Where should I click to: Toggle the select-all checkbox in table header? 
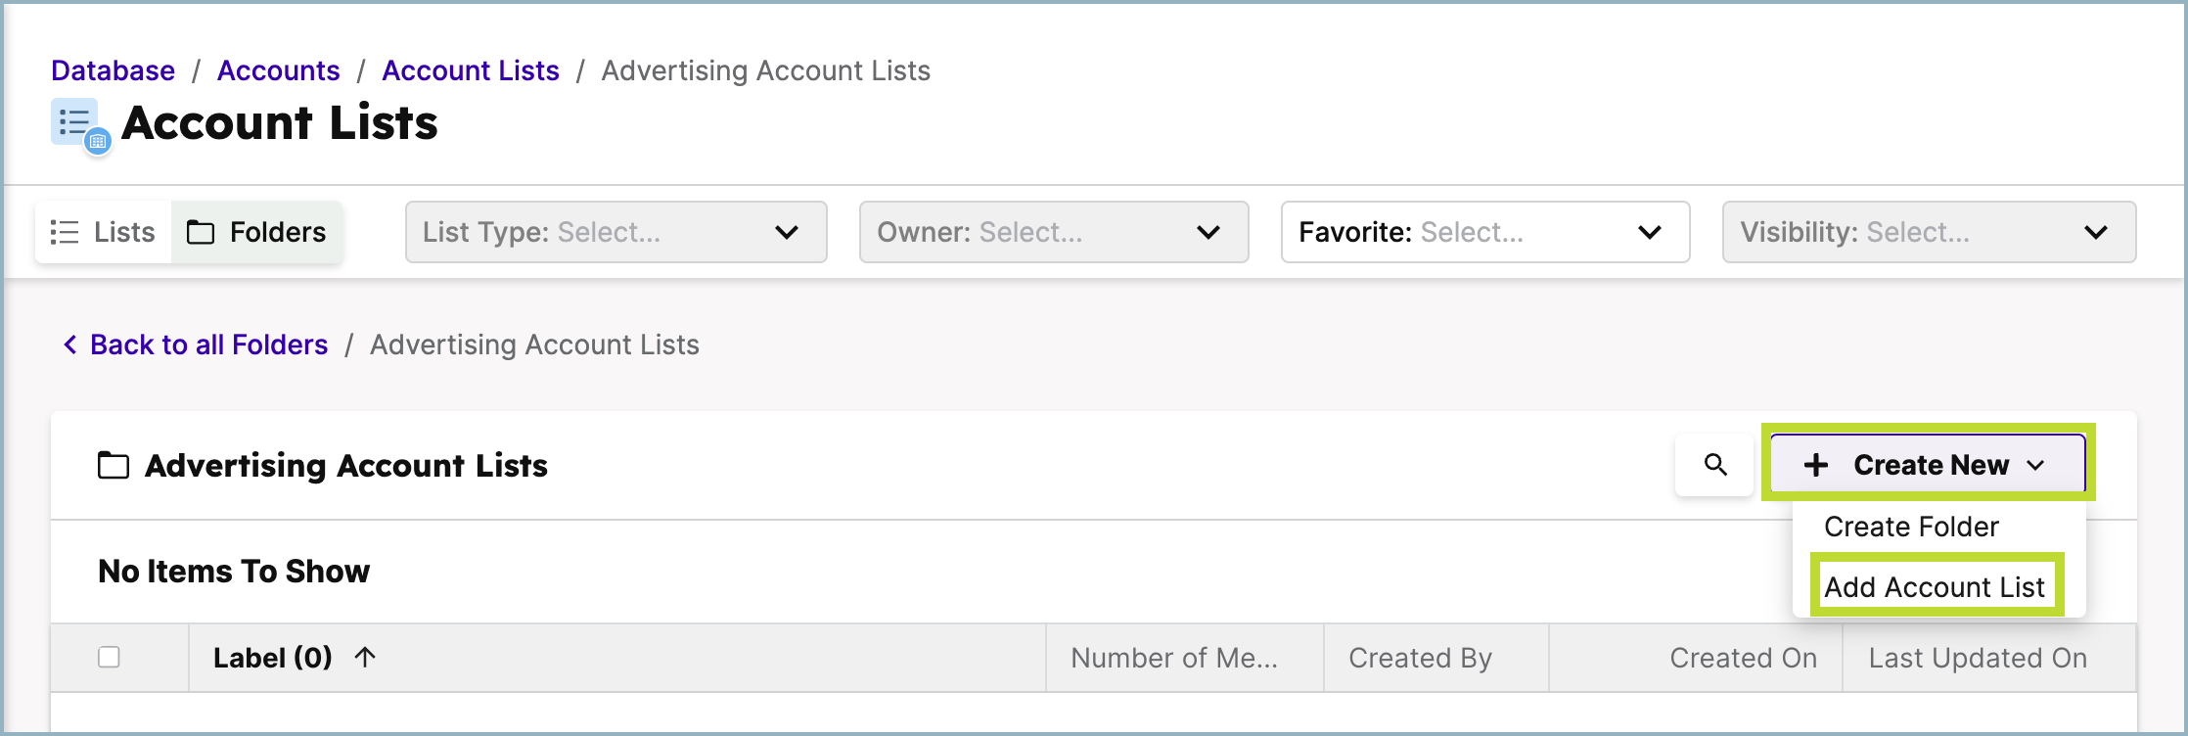(x=109, y=657)
